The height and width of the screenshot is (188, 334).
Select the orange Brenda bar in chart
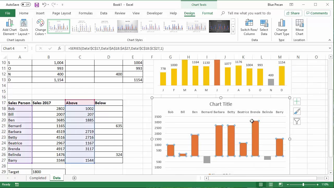point(255,139)
